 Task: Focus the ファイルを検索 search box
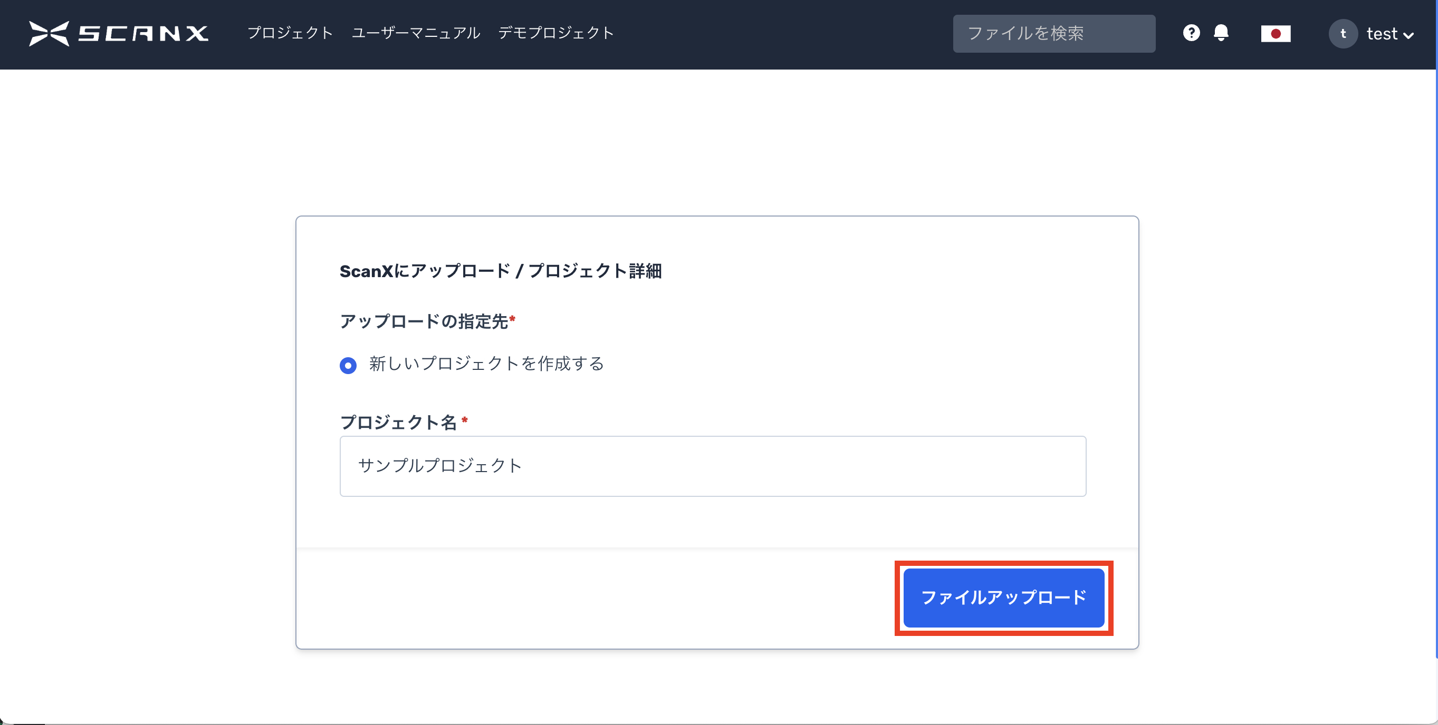(1053, 34)
